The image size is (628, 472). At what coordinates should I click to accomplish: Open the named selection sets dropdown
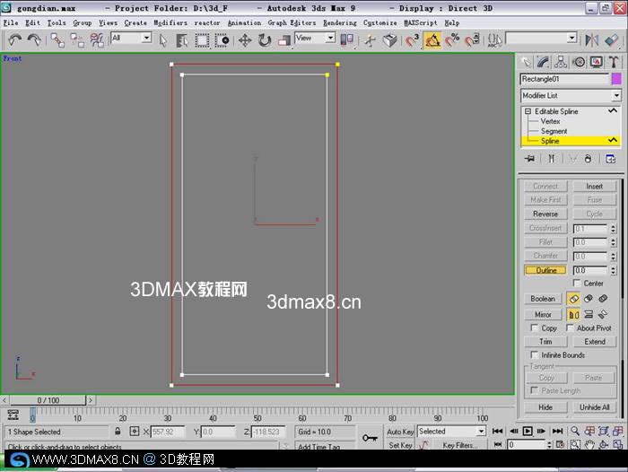(x=571, y=39)
